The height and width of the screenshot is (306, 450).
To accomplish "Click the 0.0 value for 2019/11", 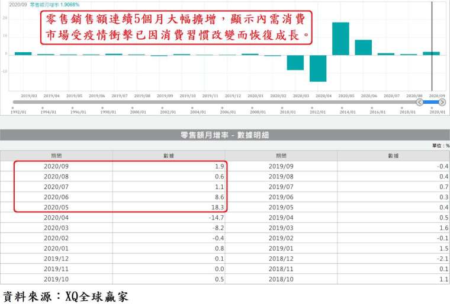I will pyautogui.click(x=220, y=269).
